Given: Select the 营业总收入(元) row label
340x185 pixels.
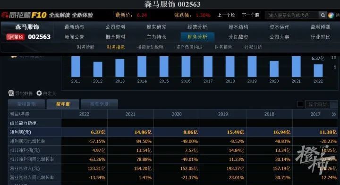Looking at the screenshot, I should (x=25, y=168).
